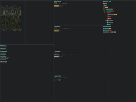Image resolution: width=136 pixels, height=102 pixels.
Task: Select the "CrewMet 0" readout text
Action: (61, 56)
